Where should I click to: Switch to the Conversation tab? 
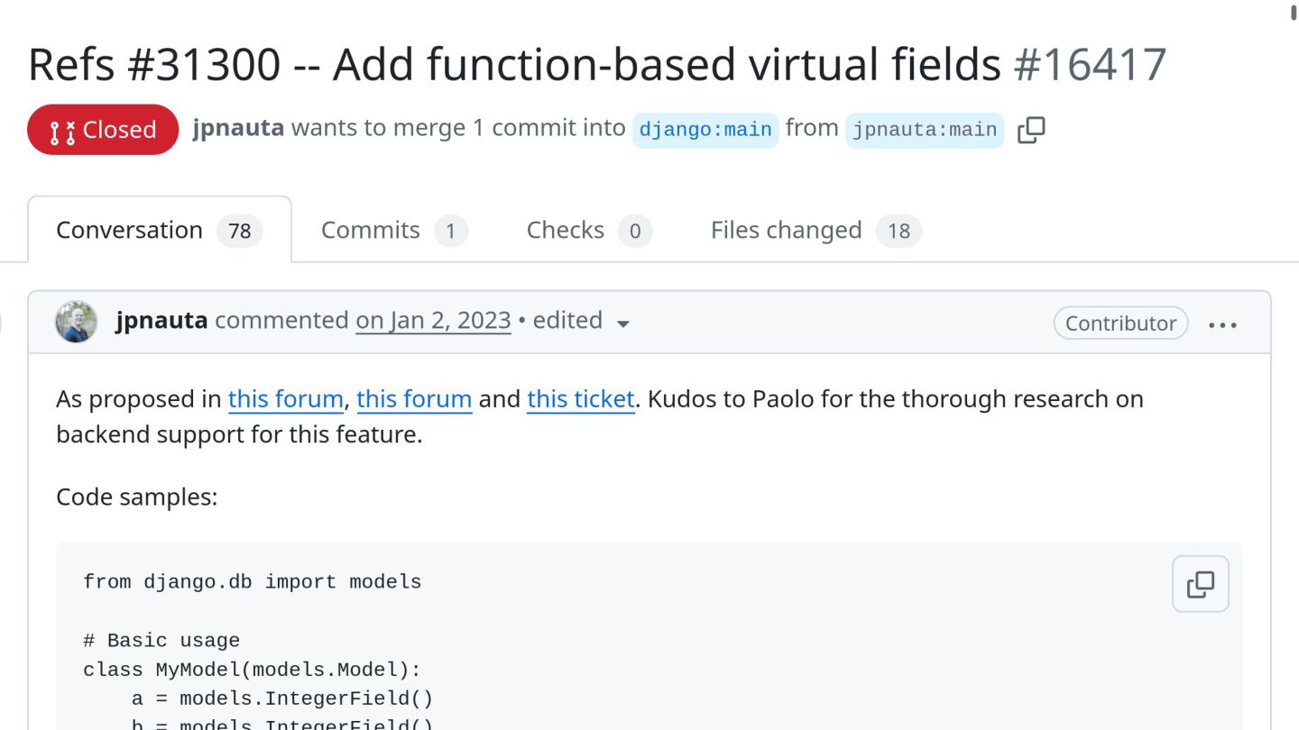coord(160,231)
